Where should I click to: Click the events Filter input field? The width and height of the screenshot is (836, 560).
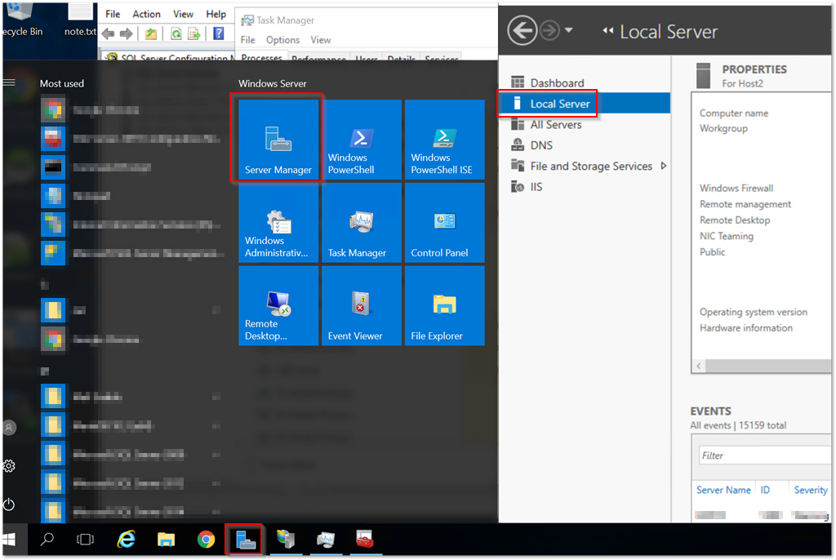763,456
